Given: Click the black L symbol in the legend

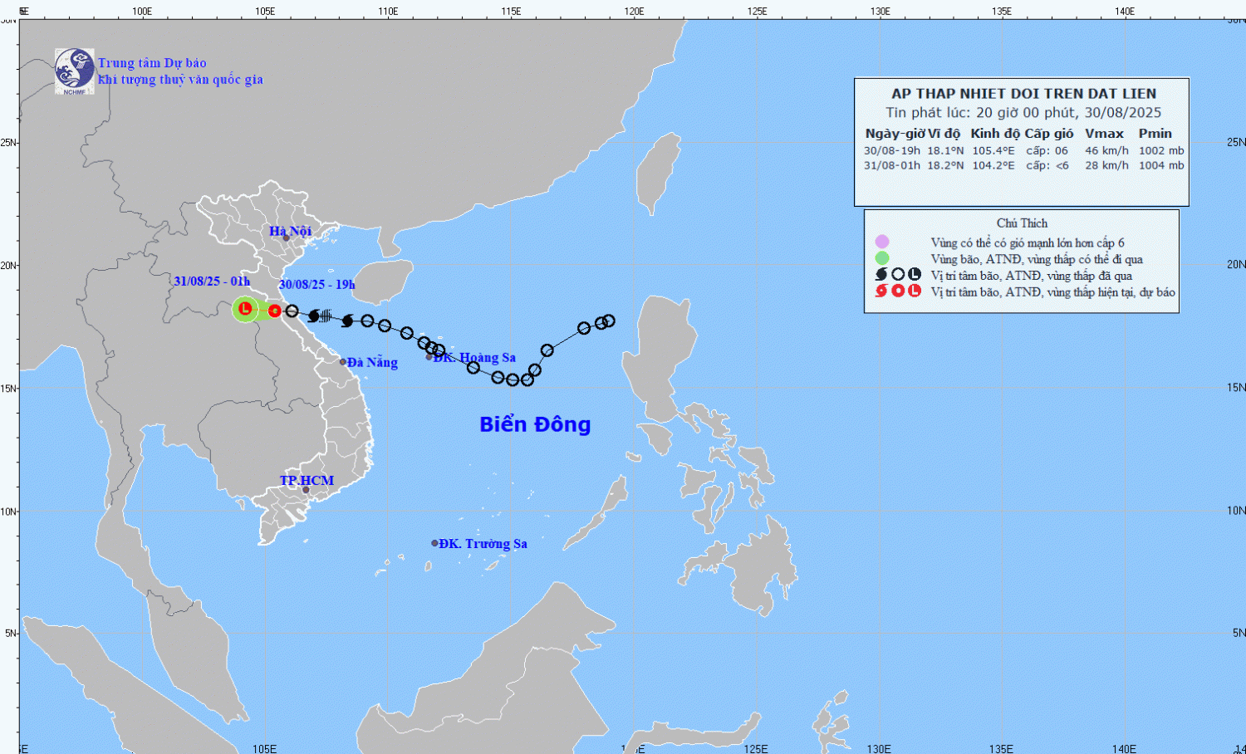Looking at the screenshot, I should [915, 274].
